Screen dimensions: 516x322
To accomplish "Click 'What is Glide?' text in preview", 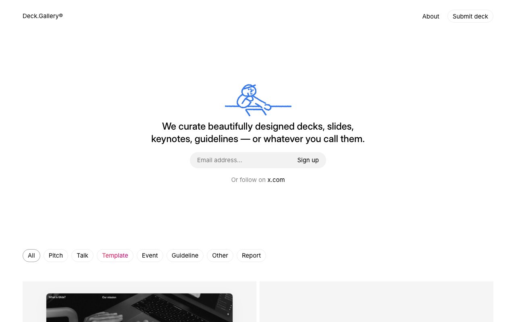I will pyautogui.click(x=57, y=297).
